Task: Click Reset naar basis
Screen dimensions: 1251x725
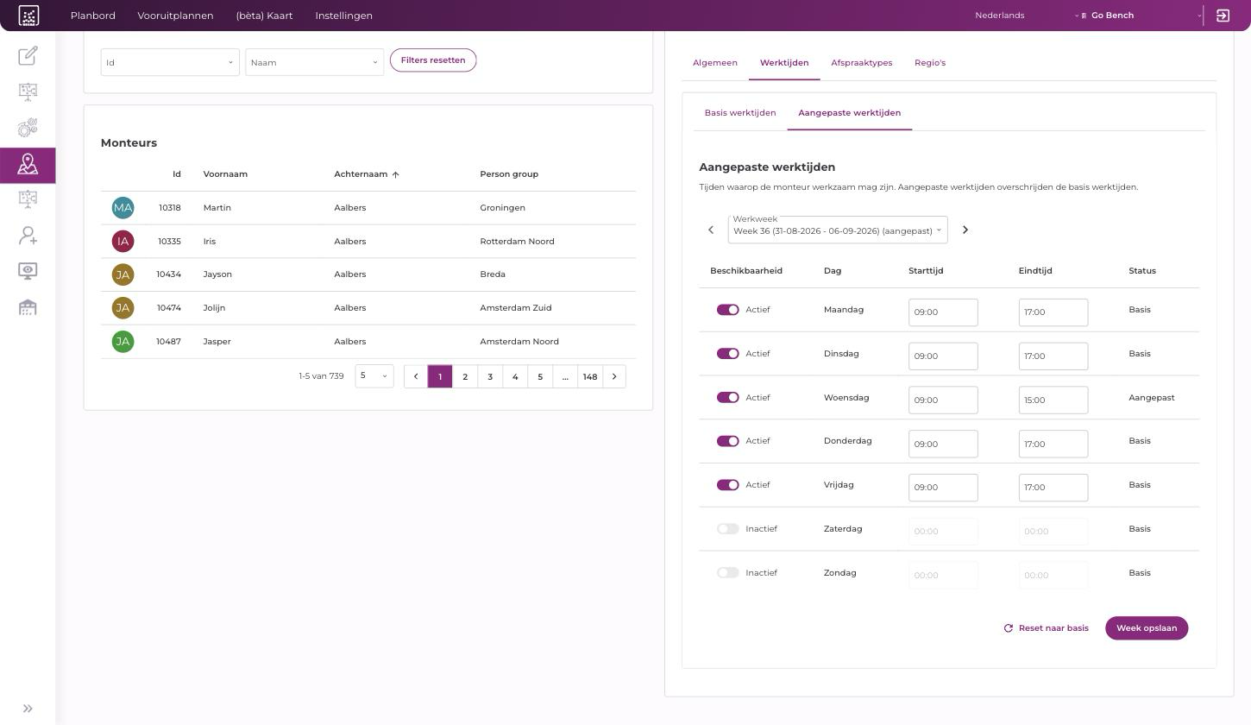Action: (x=1046, y=628)
